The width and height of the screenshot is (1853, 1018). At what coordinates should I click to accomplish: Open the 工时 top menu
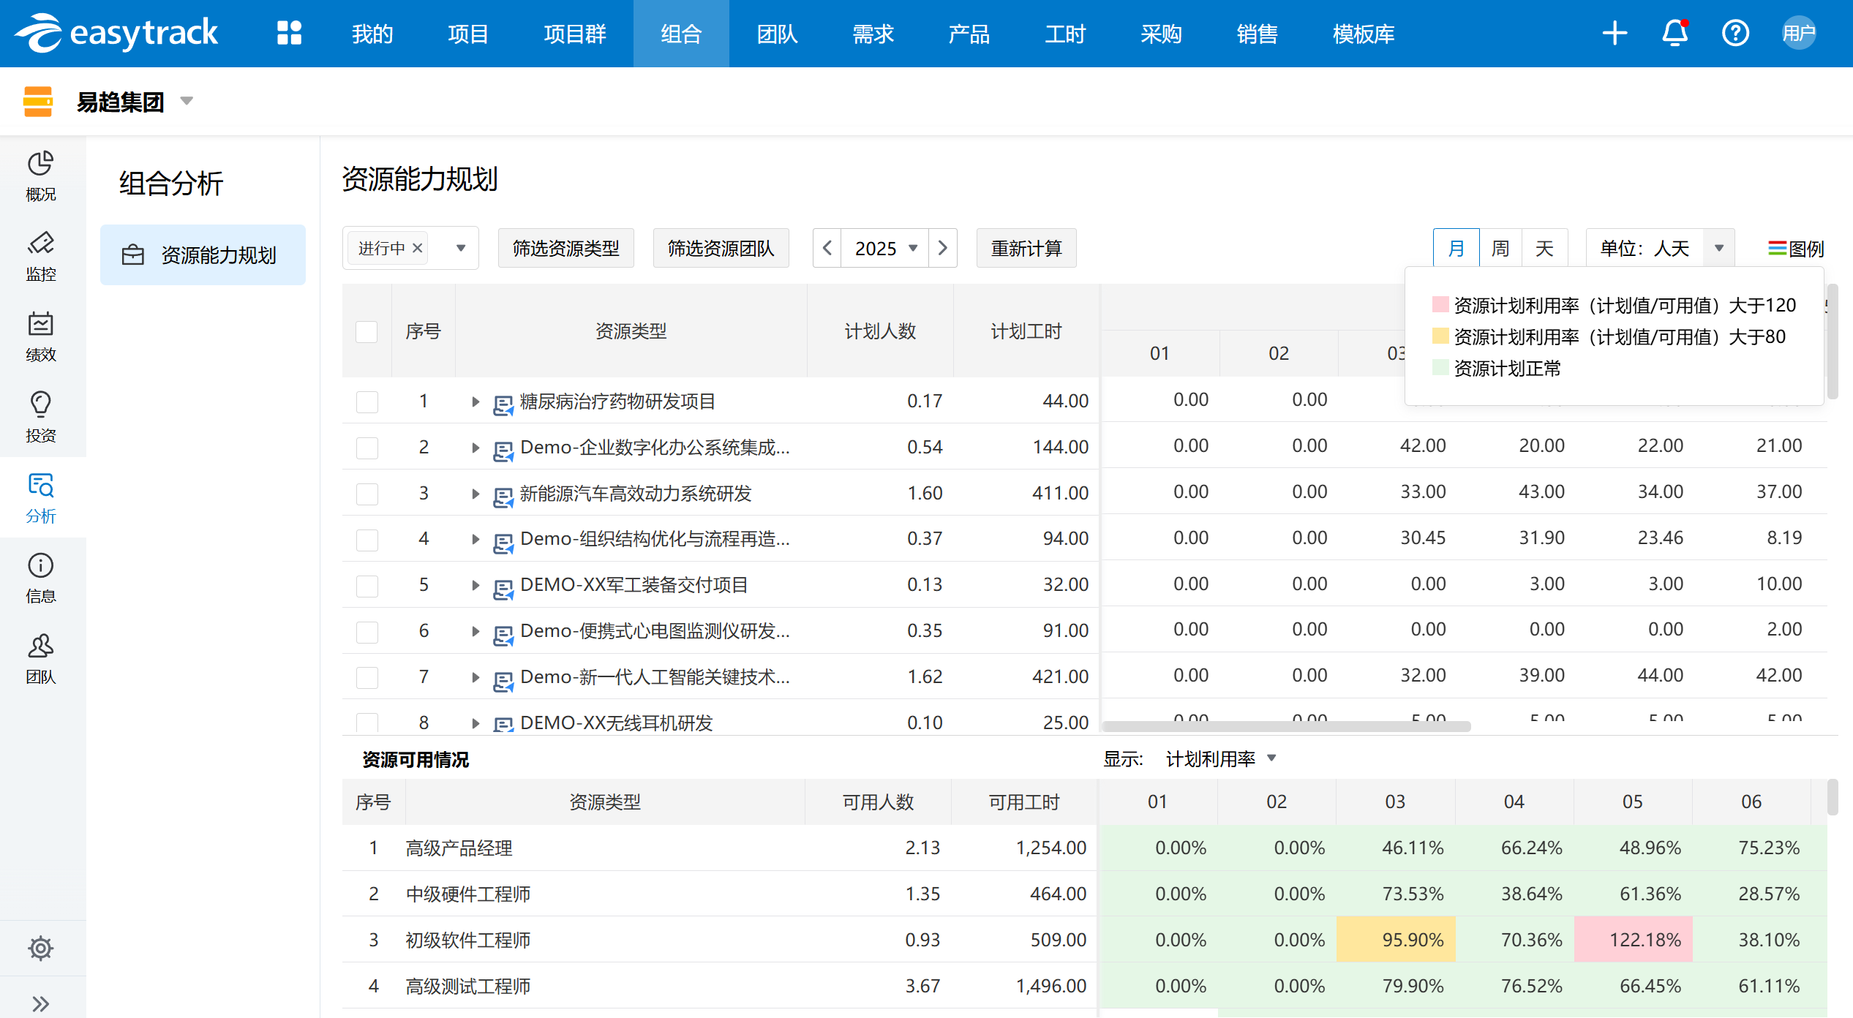coord(1064,34)
